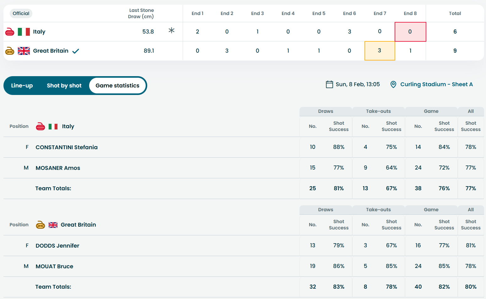Click MOSANER Amos's take-out success 64%
Screen dimensions: 486x299
[391, 168]
